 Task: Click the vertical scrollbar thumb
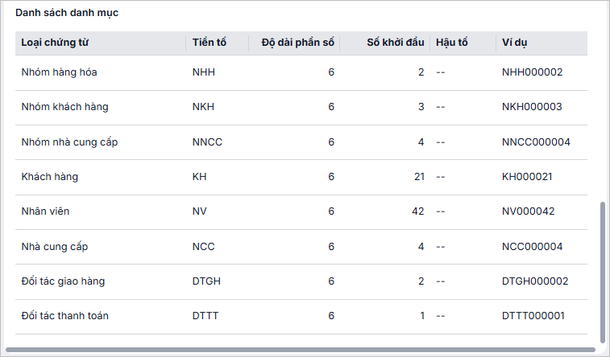click(602, 269)
